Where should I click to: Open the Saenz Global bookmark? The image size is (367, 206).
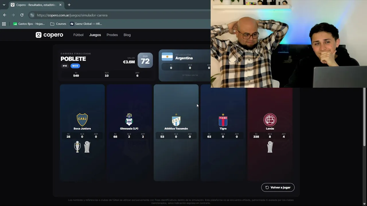click(86, 24)
